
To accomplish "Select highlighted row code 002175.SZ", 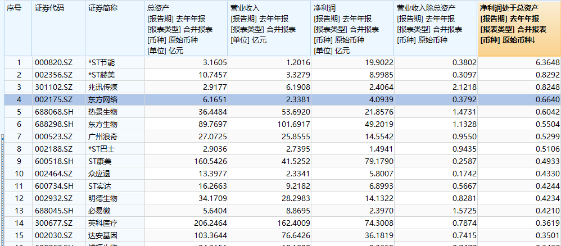I will (x=53, y=100).
